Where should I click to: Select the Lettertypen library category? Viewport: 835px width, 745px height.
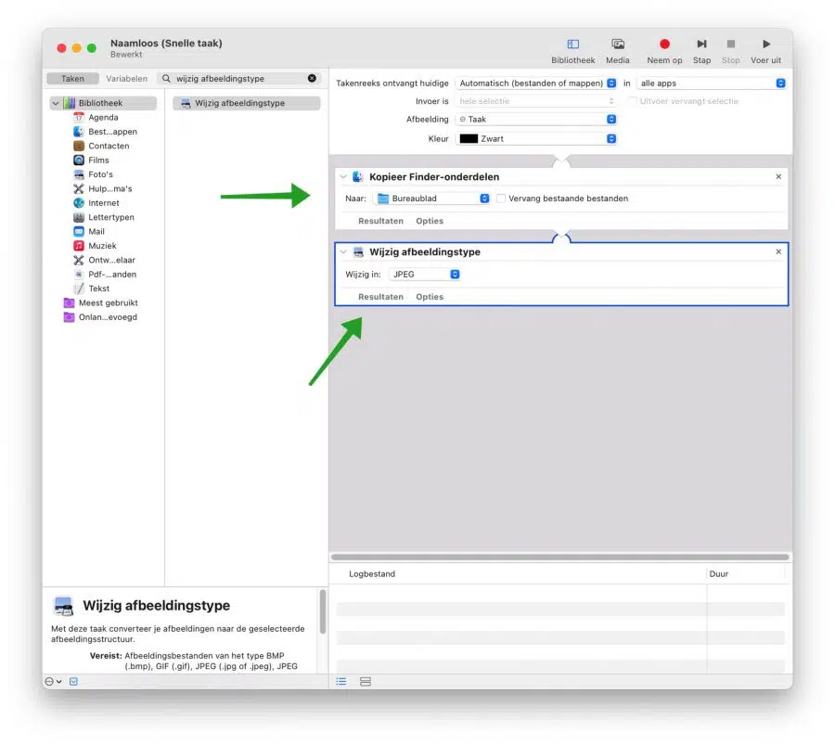click(x=110, y=217)
